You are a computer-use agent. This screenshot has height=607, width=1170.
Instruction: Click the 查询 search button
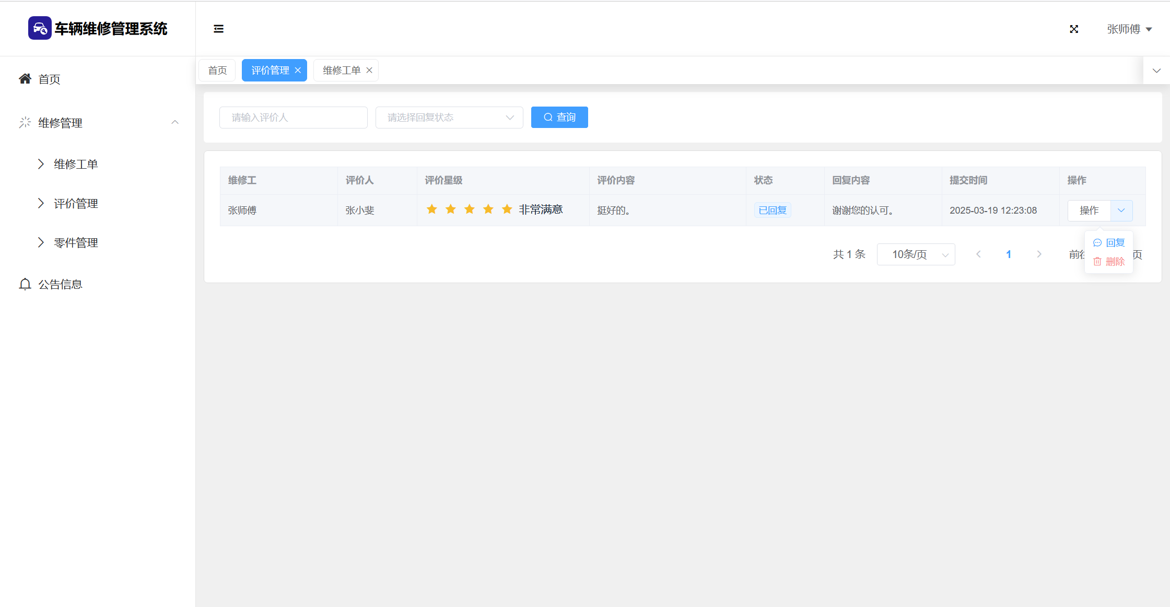click(x=559, y=118)
